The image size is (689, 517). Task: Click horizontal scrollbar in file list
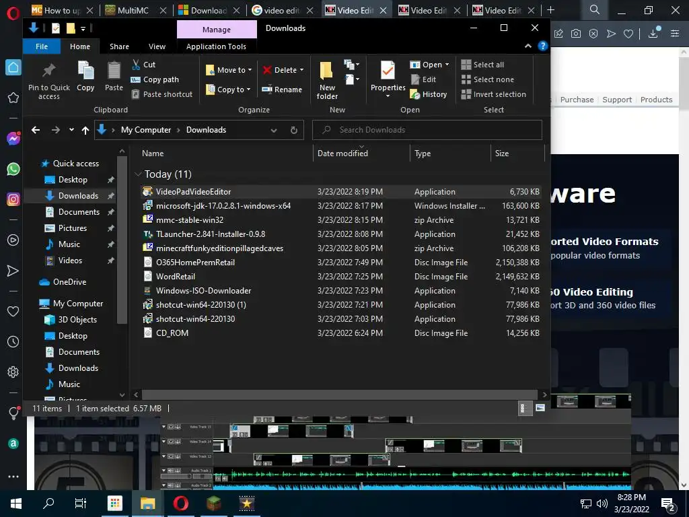click(x=340, y=394)
